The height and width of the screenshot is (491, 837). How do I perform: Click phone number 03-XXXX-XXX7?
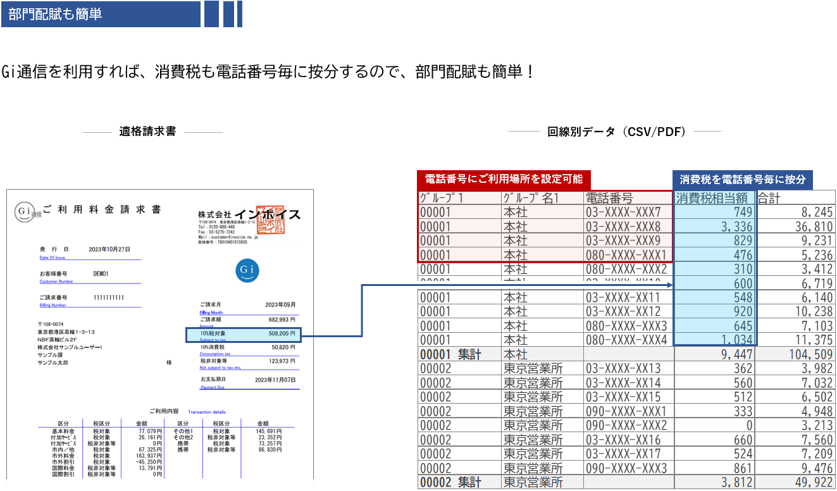point(623,212)
